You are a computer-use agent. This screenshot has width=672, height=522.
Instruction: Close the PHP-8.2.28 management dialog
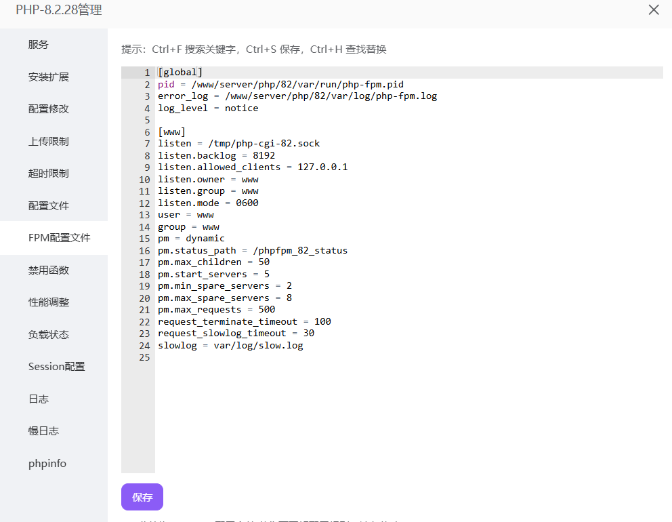(x=654, y=9)
